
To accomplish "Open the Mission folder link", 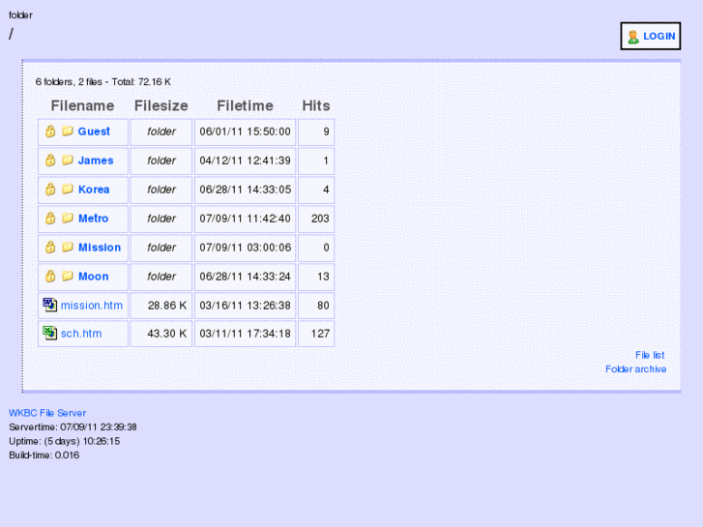I will coord(100,248).
